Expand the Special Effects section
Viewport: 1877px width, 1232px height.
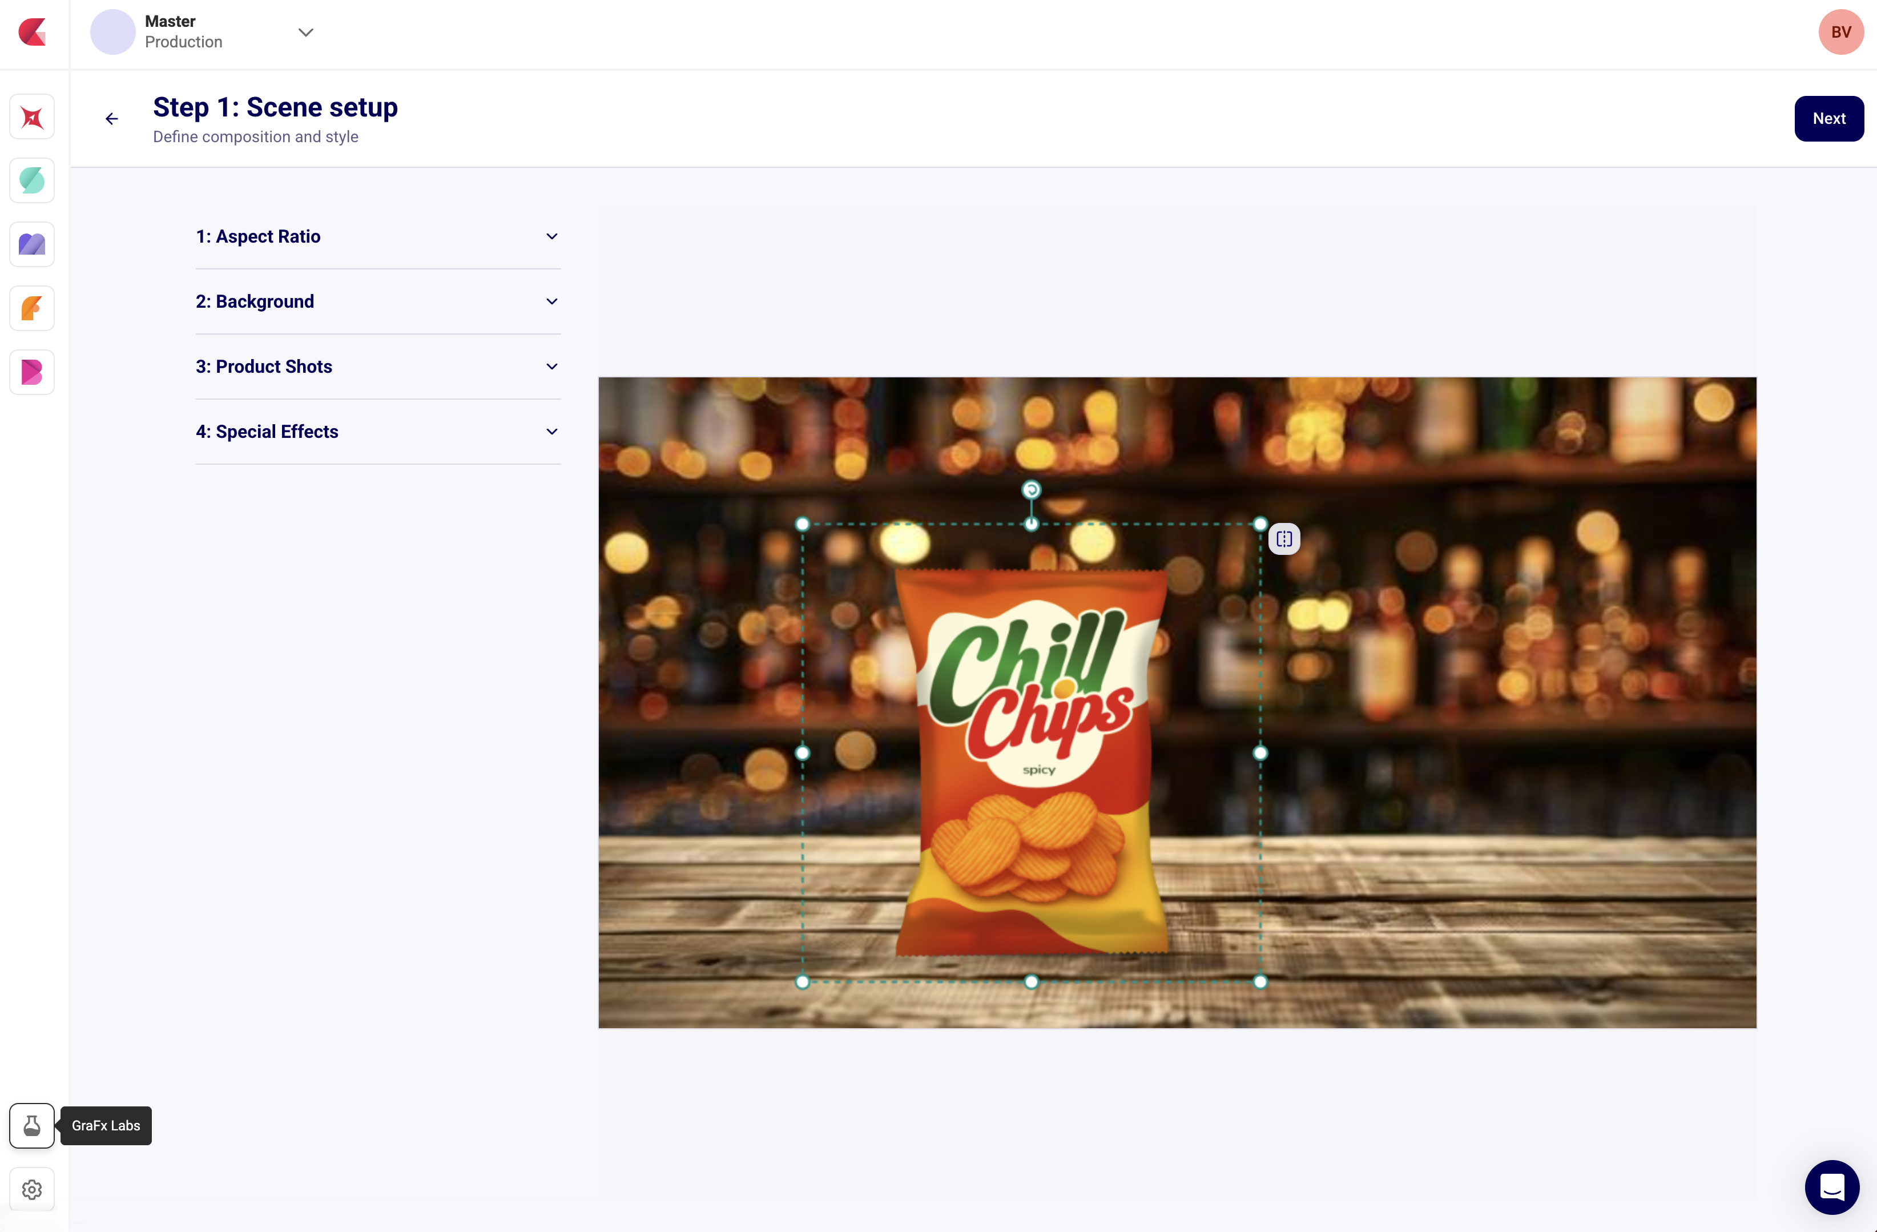click(x=378, y=432)
